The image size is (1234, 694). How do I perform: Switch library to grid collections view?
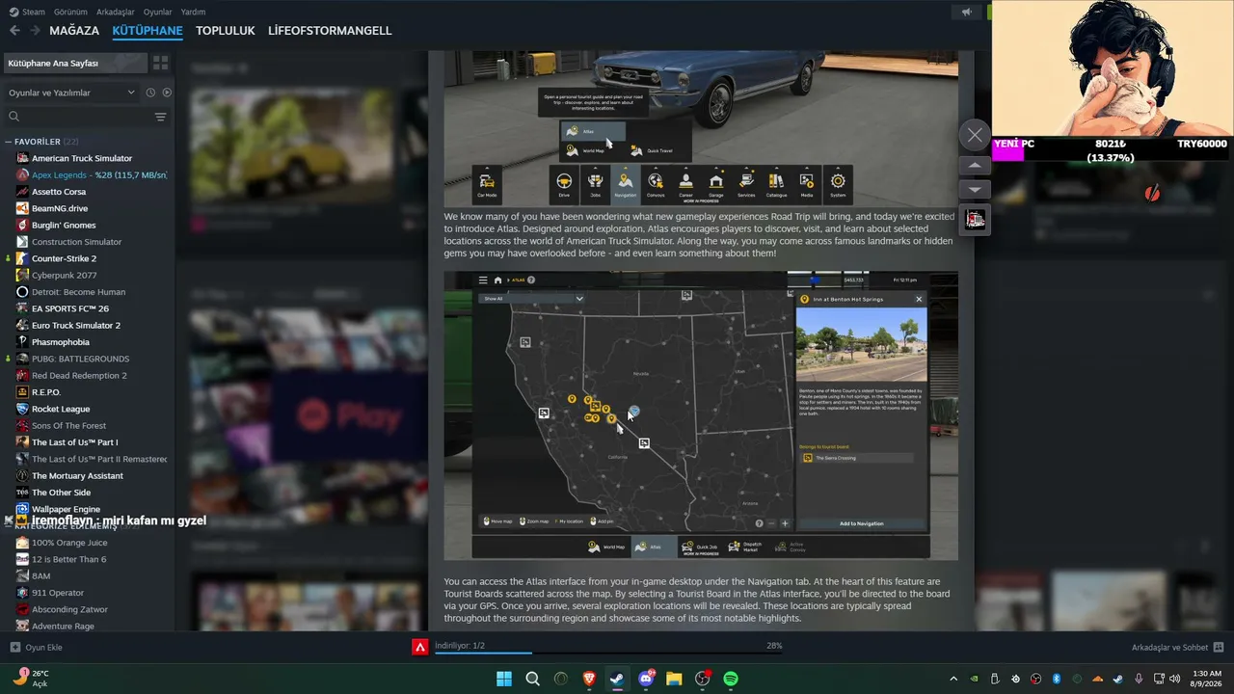coord(161,64)
